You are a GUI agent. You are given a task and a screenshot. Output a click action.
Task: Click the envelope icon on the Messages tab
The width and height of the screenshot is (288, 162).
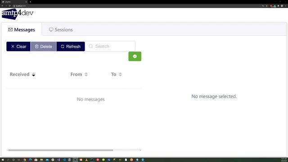tap(10, 30)
